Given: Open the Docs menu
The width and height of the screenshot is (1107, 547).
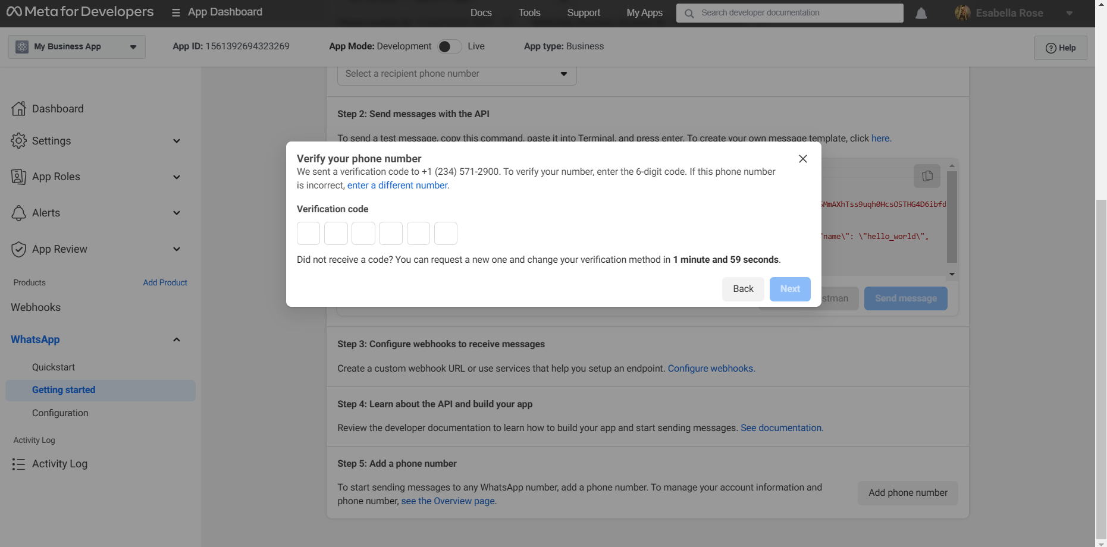Looking at the screenshot, I should pos(481,12).
